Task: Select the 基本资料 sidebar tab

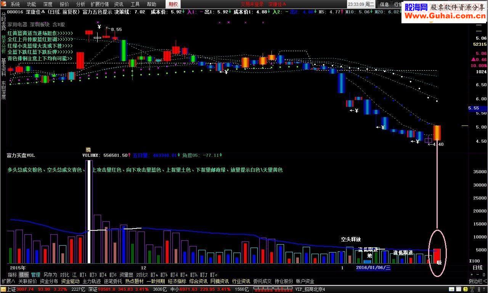Action: pos(3,67)
